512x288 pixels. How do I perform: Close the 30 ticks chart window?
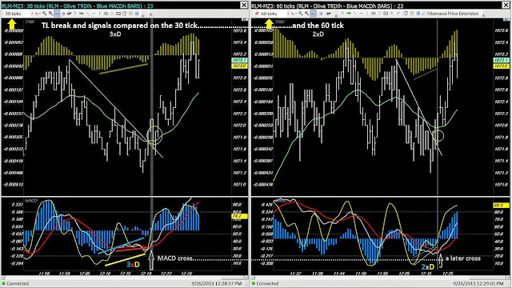244,5
